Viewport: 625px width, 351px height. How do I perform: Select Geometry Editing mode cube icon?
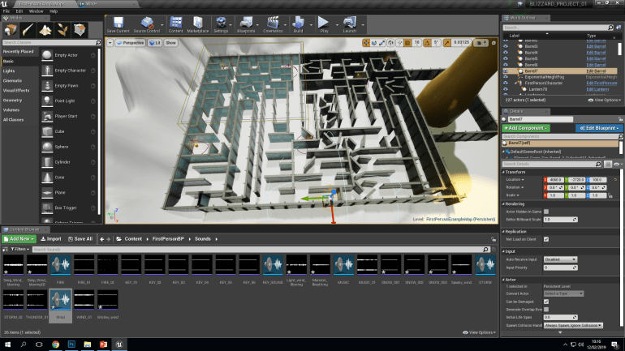click(80, 30)
